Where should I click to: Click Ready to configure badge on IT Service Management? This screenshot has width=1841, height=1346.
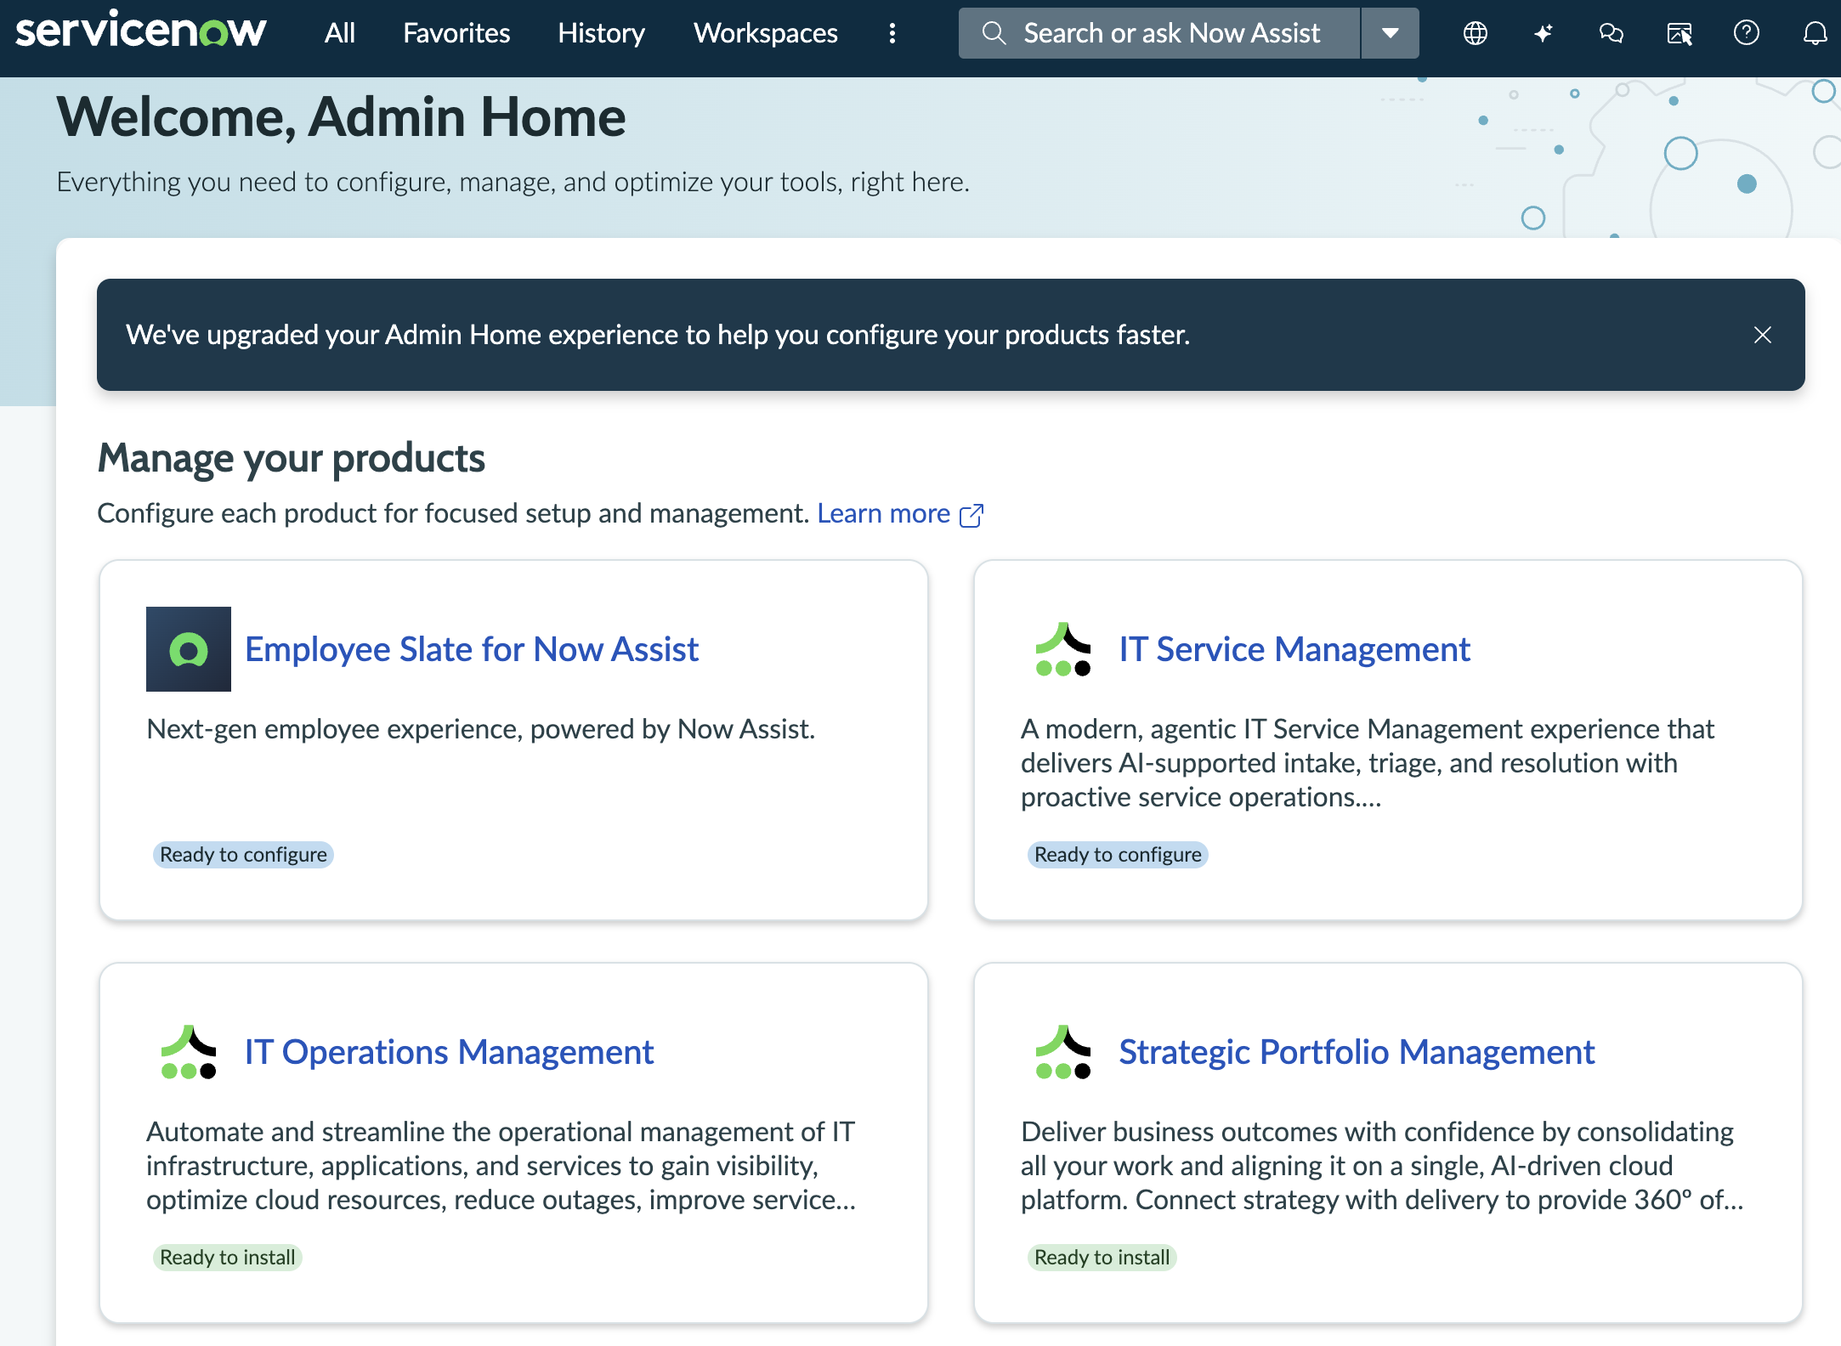pos(1118,854)
